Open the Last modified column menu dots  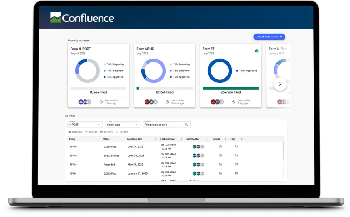tap(181, 139)
